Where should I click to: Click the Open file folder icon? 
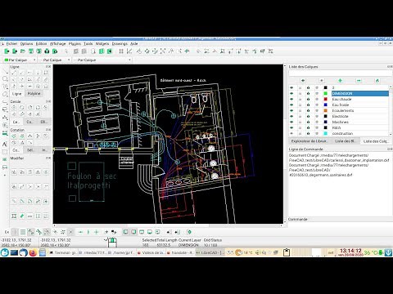tap(23, 51)
